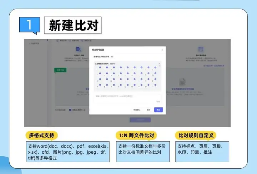The width and height of the screenshot is (257, 174).
Task: Click the cancel button in dialog
Action: click(148, 110)
